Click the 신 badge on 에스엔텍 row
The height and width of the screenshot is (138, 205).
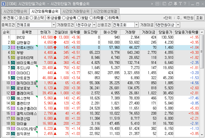pyautogui.click(x=13, y=98)
